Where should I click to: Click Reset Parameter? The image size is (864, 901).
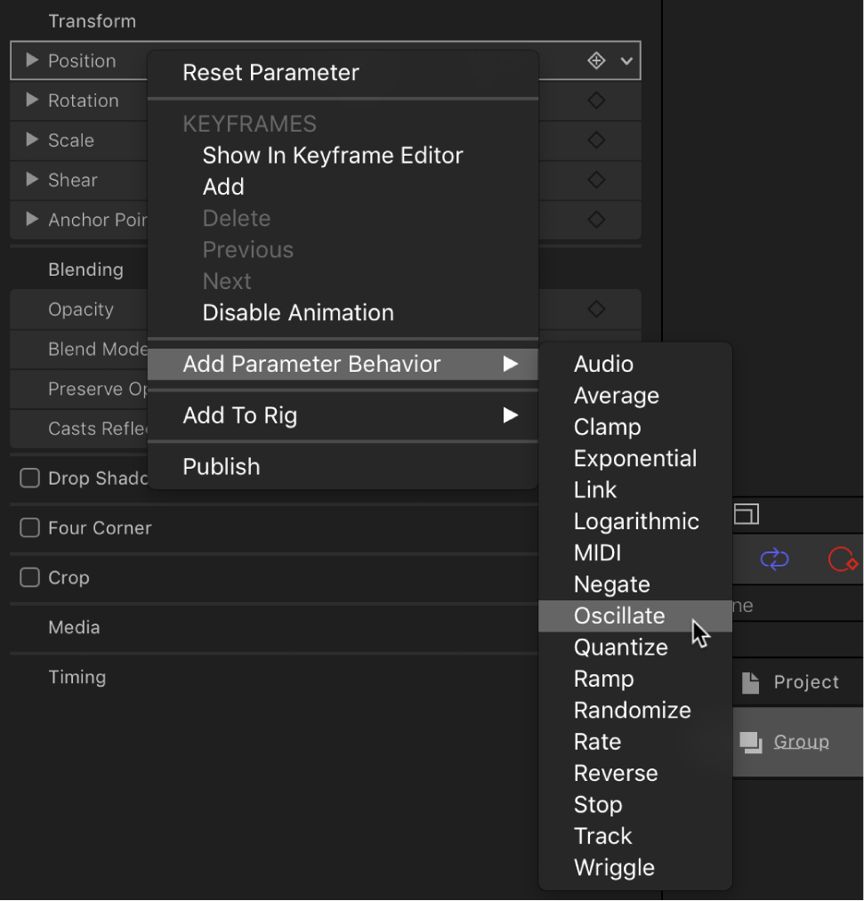(x=270, y=72)
